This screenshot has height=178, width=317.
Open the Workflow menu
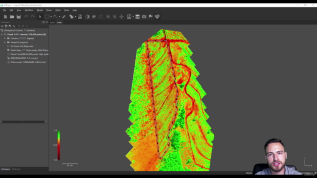pyautogui.click(x=29, y=10)
